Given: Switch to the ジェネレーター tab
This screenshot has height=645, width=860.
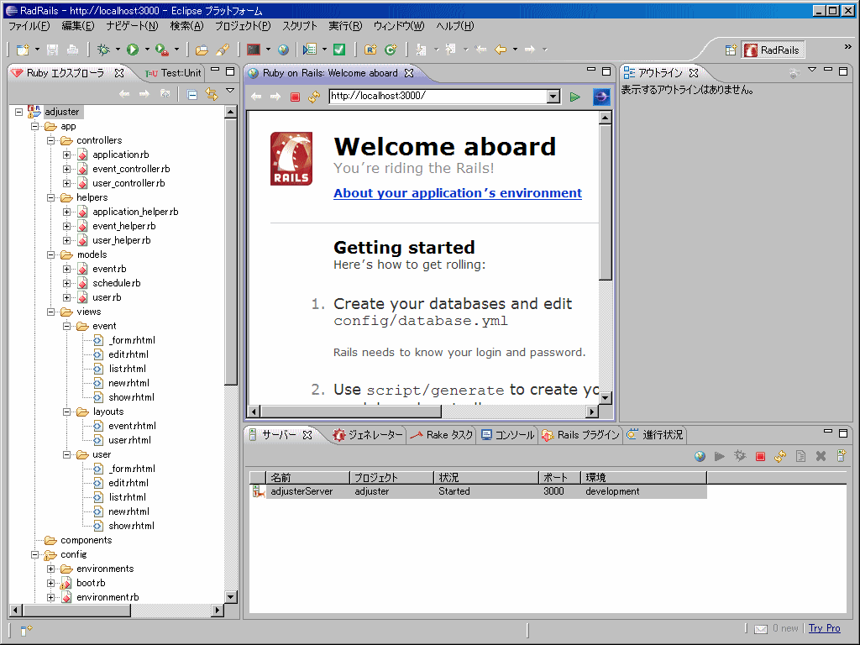Looking at the screenshot, I should point(368,435).
